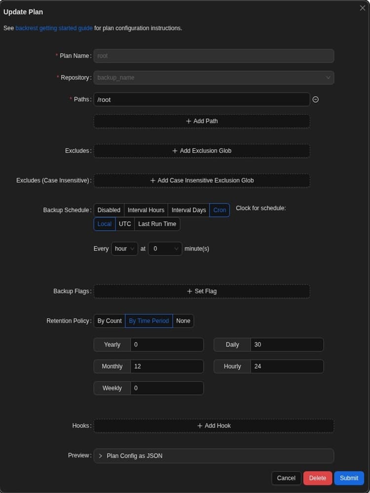Select By Count retention policy
Image resolution: width=370 pixels, height=493 pixels.
[x=110, y=321]
